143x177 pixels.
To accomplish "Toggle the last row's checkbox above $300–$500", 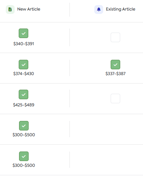I will [x=24, y=156].
